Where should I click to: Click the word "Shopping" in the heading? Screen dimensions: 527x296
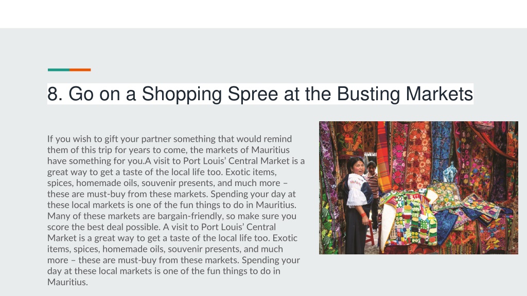[x=182, y=94]
